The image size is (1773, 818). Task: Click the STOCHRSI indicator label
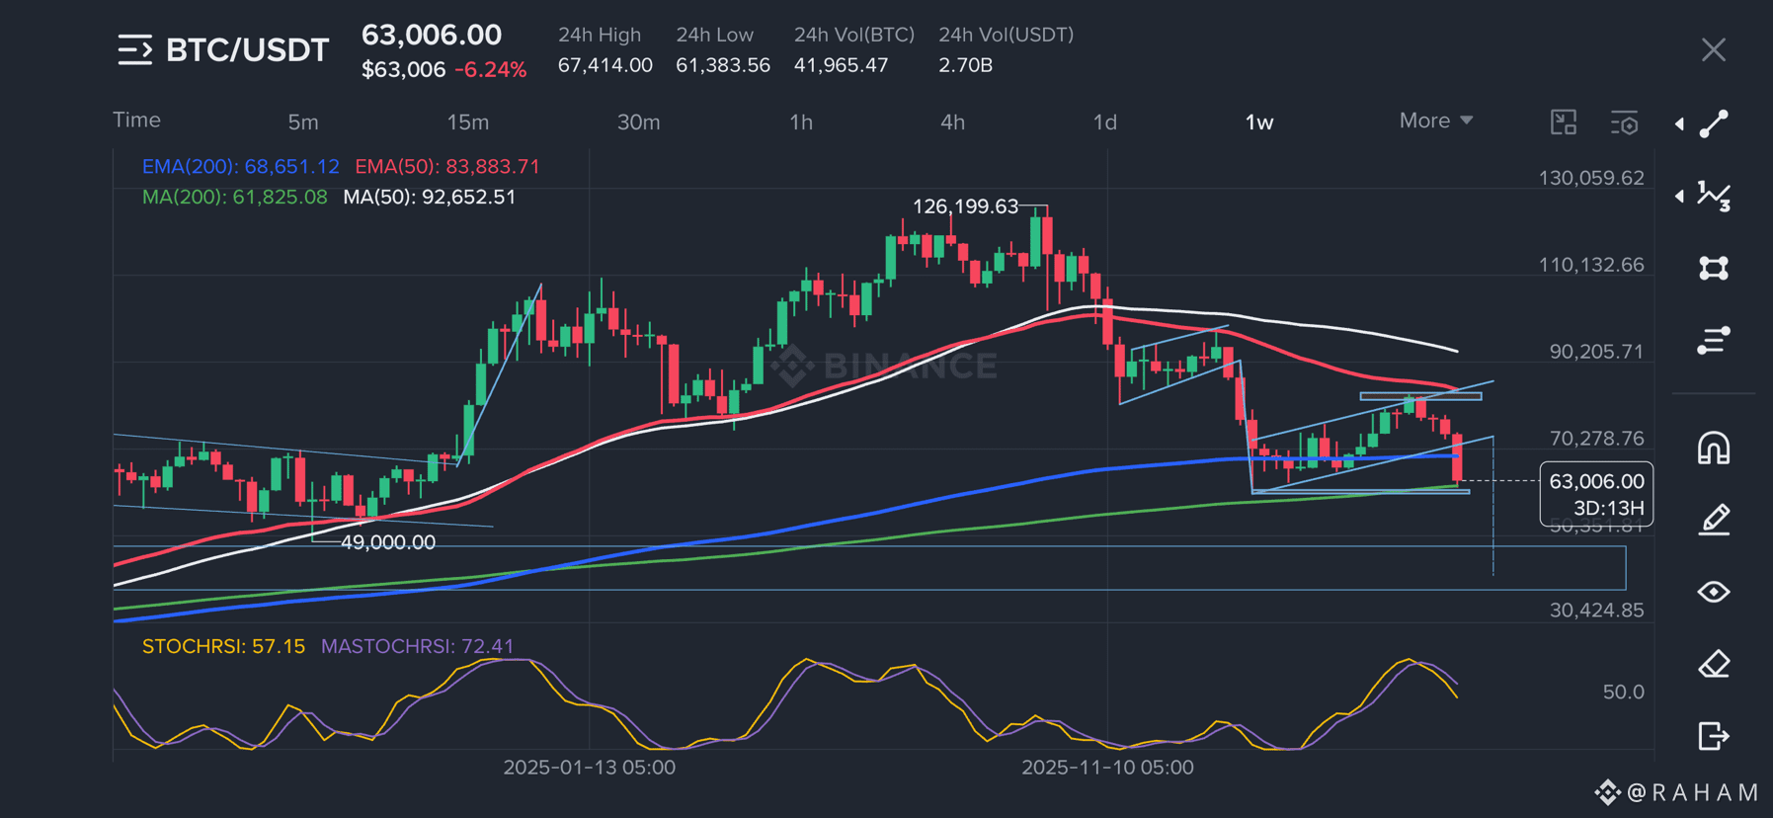click(223, 646)
